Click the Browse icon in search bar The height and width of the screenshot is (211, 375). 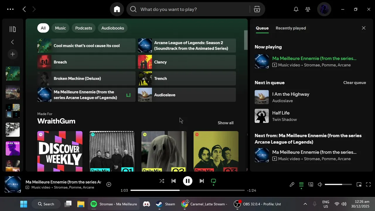click(x=257, y=9)
